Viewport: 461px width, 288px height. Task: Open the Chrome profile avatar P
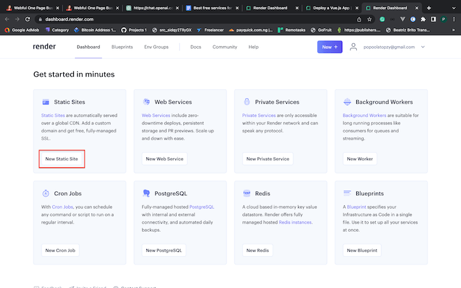444,20
